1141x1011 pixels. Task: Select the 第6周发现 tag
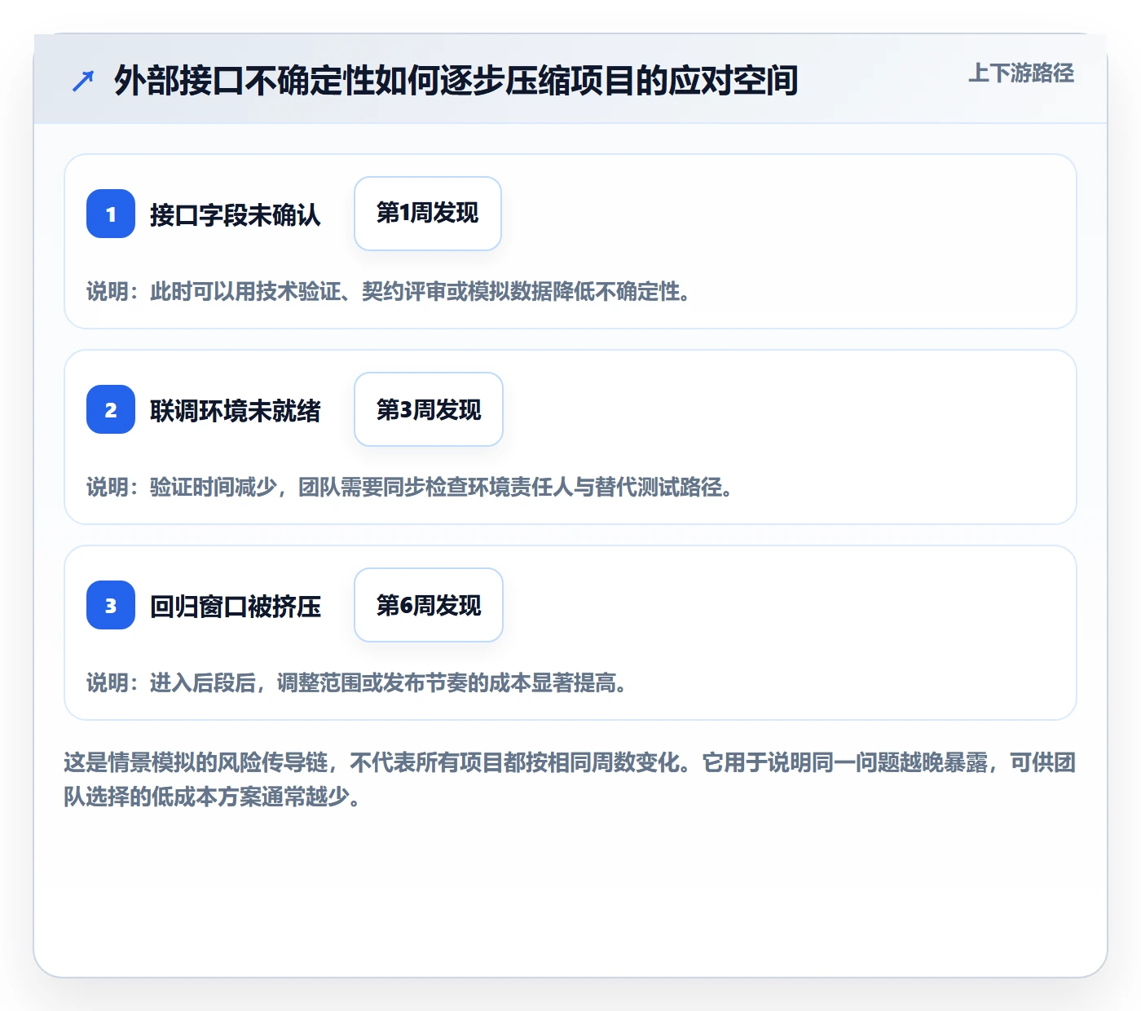tap(429, 605)
